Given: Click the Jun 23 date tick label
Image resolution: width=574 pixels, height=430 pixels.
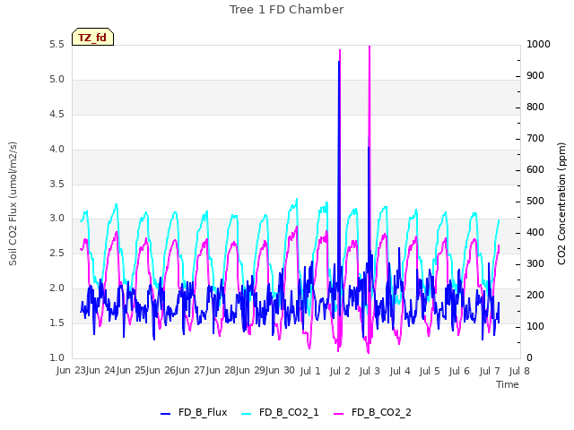Looking at the screenshot, I should (72, 371).
